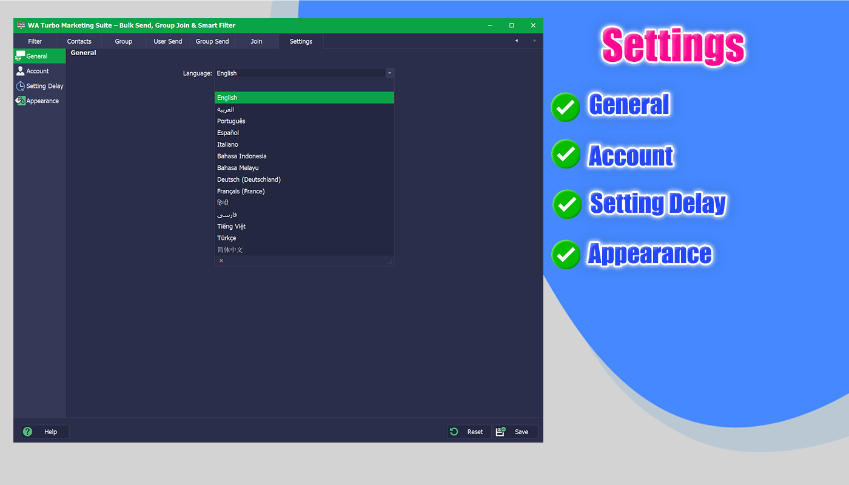Choose Deutsch (Deutschland) language option
This screenshot has width=849, height=485.
304,179
